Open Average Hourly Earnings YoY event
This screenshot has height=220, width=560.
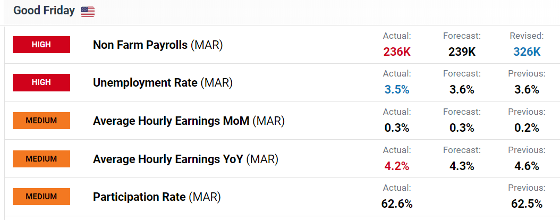[x=185, y=159]
